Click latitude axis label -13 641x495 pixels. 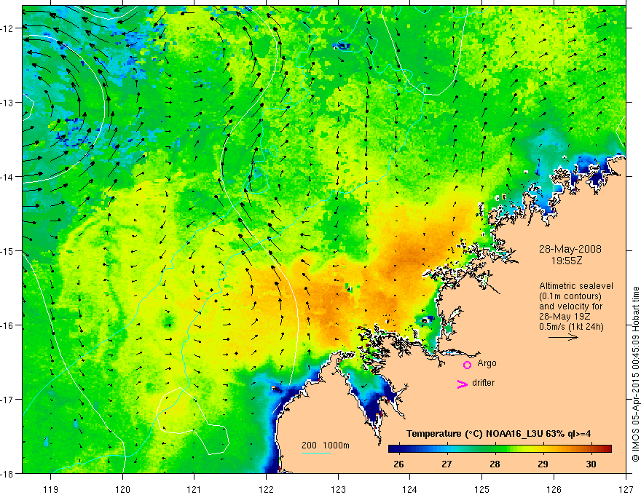point(8,103)
